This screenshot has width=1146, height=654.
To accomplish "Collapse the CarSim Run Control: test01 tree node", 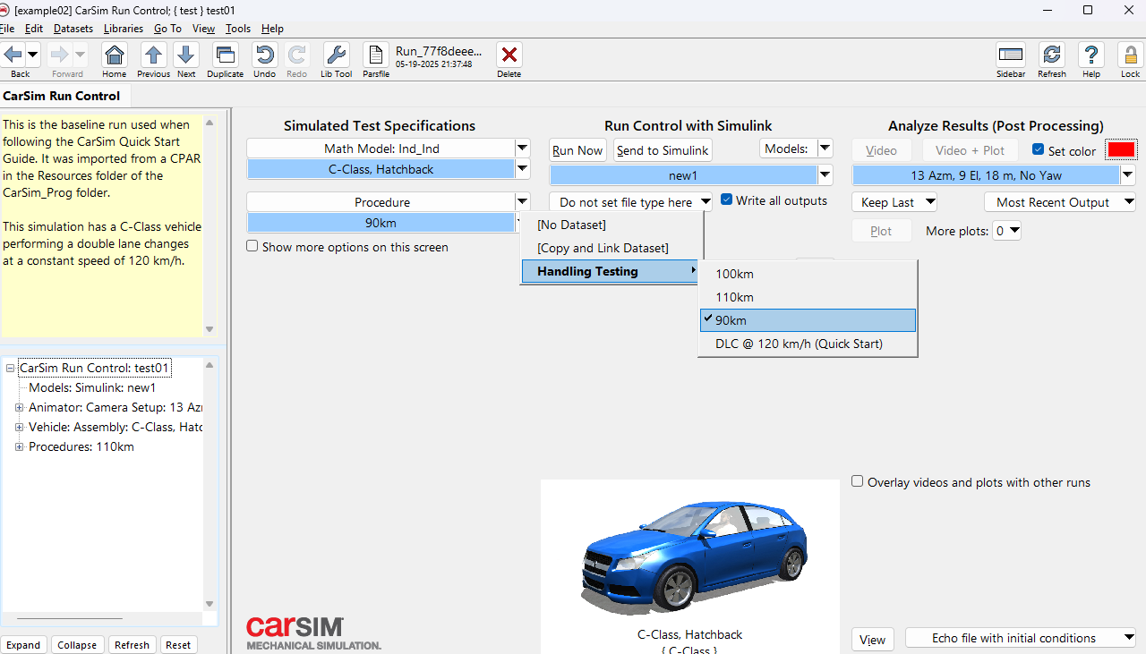I will [x=11, y=368].
